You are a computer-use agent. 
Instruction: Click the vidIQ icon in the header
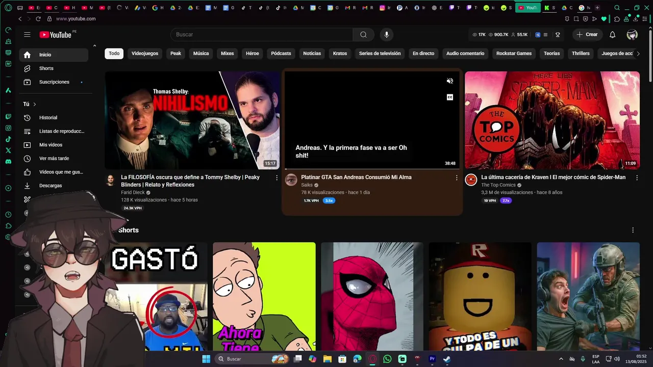(x=538, y=35)
